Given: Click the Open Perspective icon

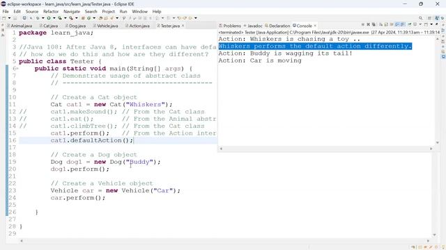Looking at the screenshot, I should 429,18.
